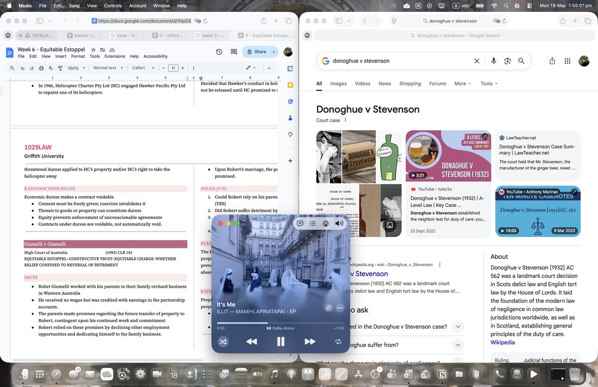598x387 pixels.
Task: Open the Up Next queue list icon
Action: coord(312,224)
